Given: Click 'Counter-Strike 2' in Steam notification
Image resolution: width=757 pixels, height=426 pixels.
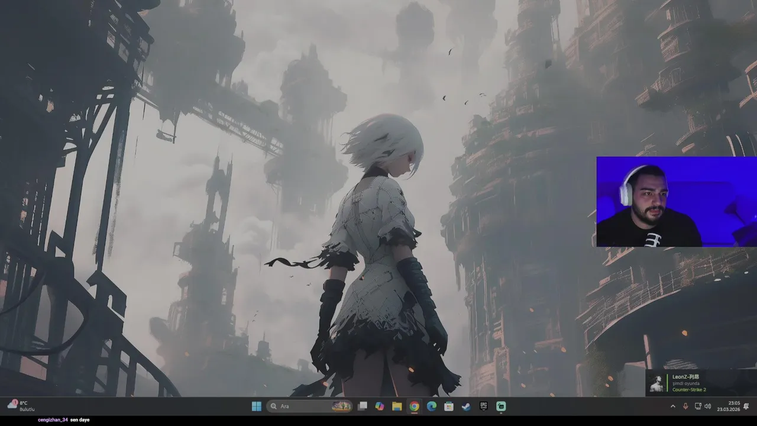Looking at the screenshot, I should click(689, 390).
